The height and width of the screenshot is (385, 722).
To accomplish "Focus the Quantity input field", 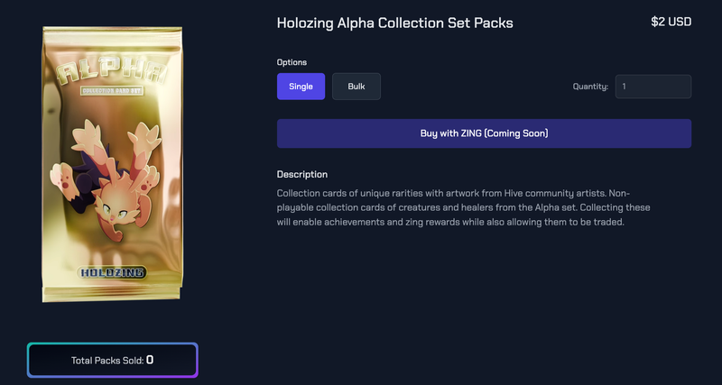I will [x=653, y=87].
